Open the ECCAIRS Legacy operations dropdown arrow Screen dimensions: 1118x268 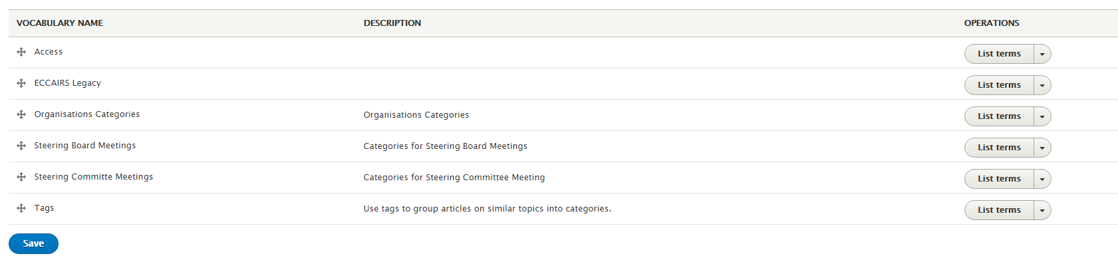click(x=1042, y=85)
